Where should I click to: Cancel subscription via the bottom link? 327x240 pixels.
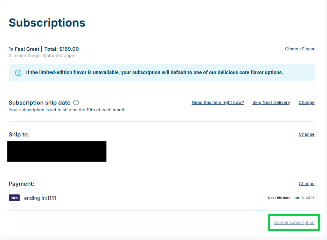click(x=294, y=223)
